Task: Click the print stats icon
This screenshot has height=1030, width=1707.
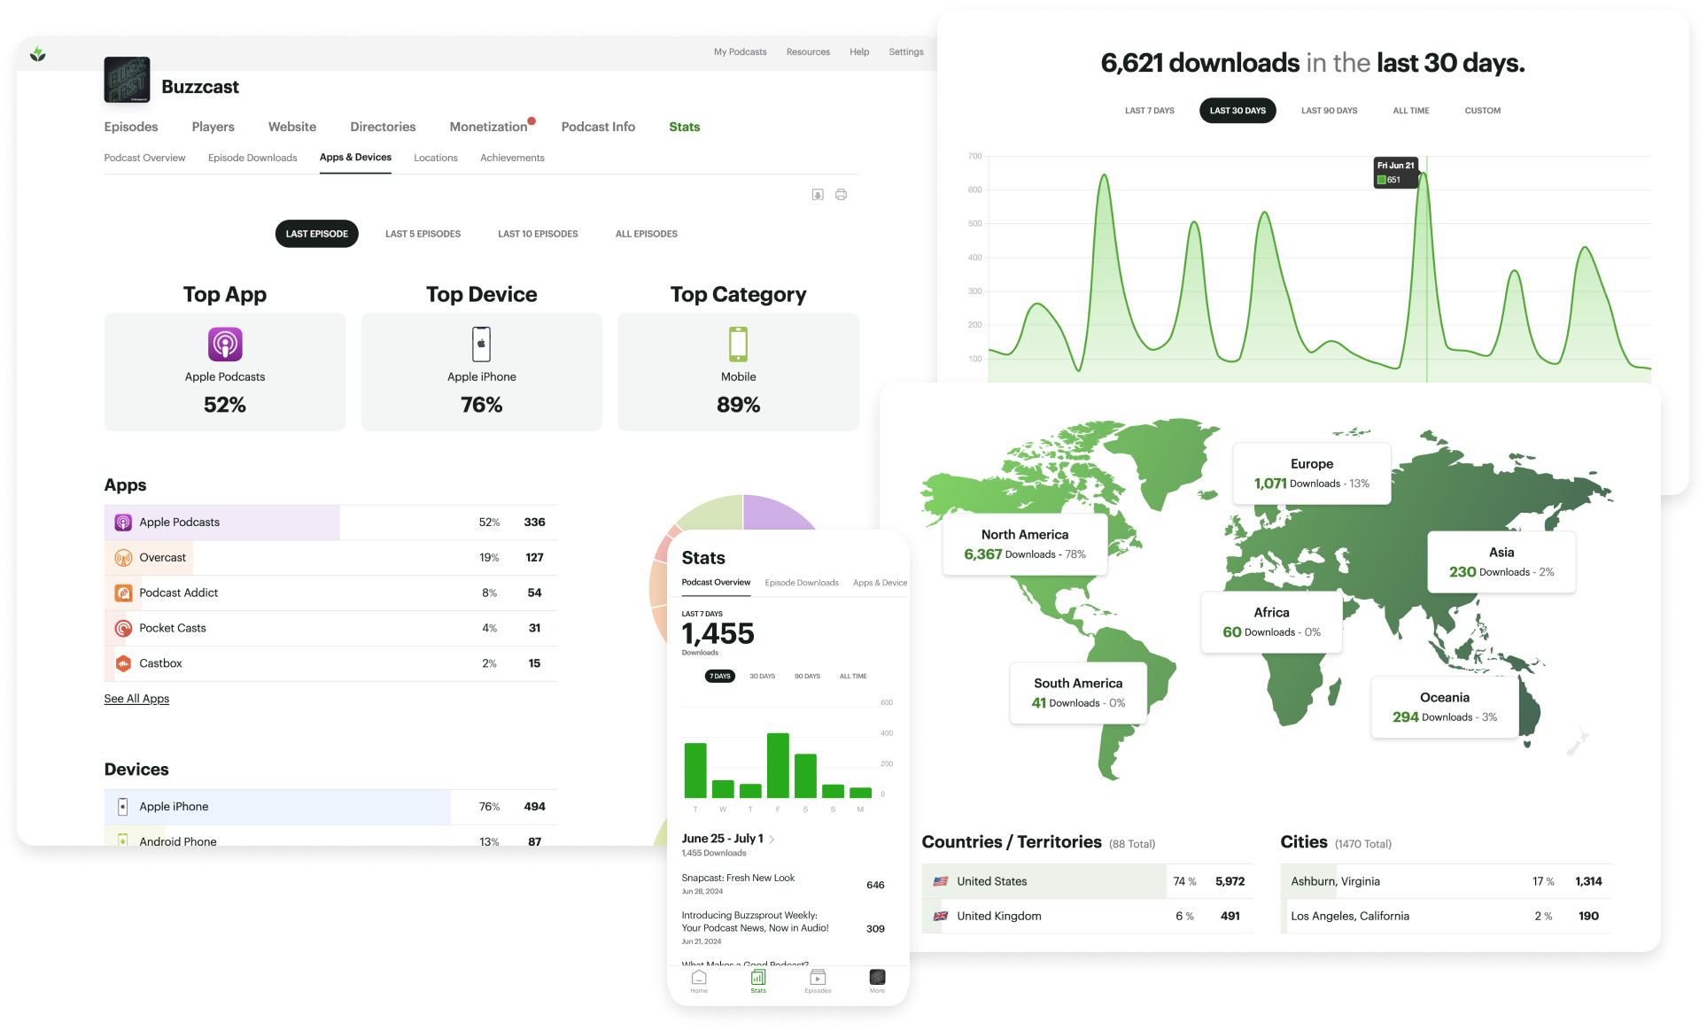Action: pyautogui.click(x=841, y=195)
